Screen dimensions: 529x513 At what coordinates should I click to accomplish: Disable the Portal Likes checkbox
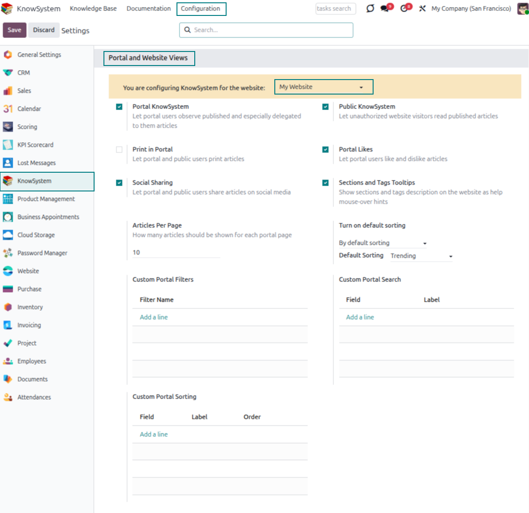pos(325,150)
